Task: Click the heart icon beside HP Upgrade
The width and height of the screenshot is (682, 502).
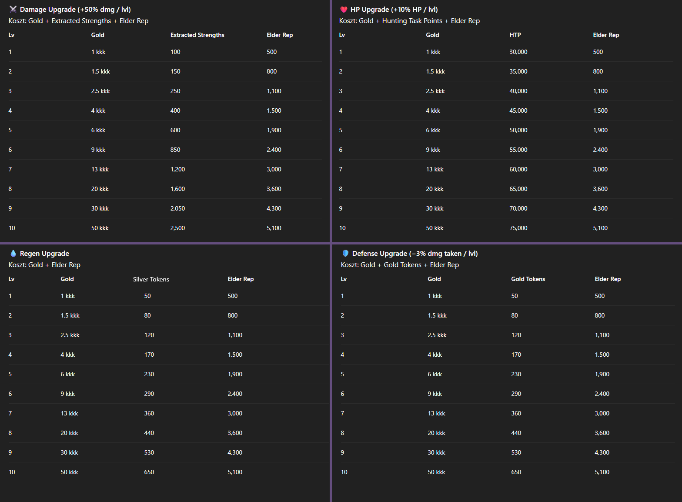Action: [x=344, y=9]
